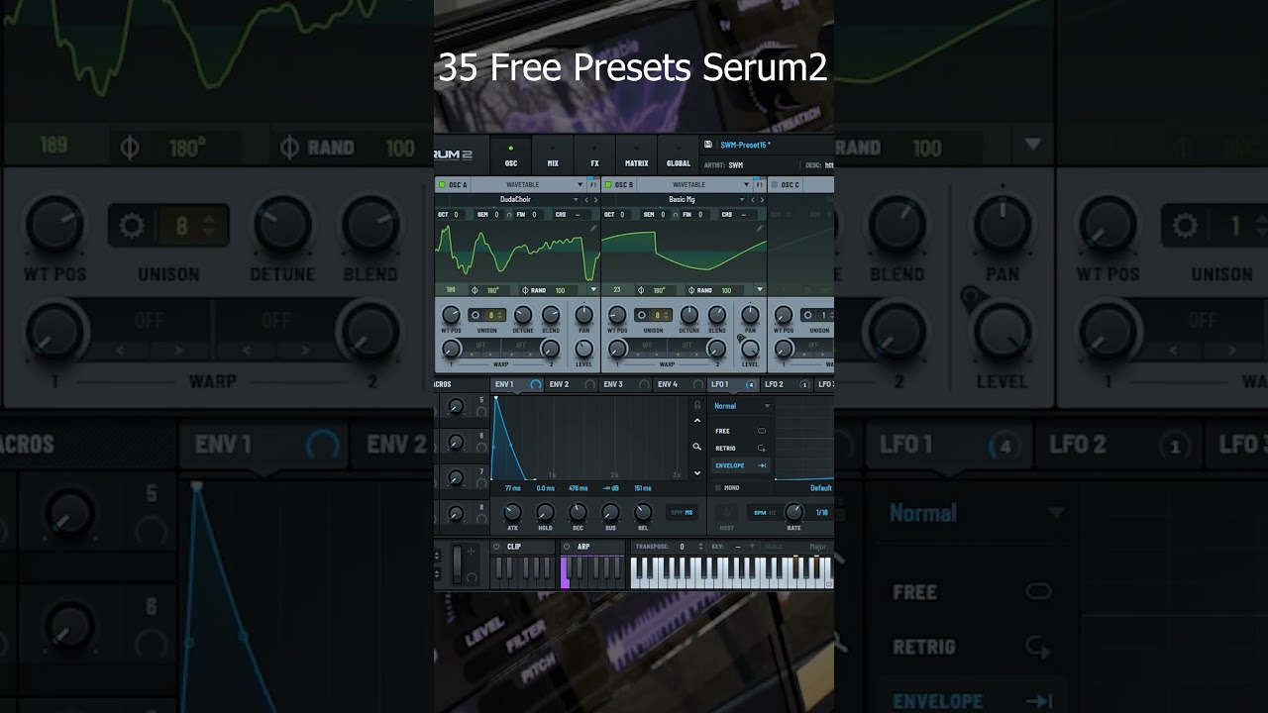Toggle OSC B power button
The width and height of the screenshot is (1268, 713).
coord(608,184)
